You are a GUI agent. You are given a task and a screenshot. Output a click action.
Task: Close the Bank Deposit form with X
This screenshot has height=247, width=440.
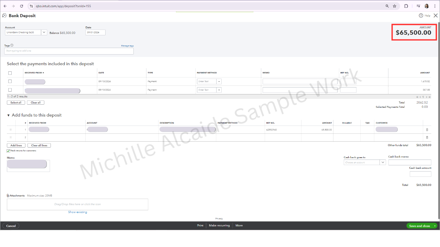[436, 15]
